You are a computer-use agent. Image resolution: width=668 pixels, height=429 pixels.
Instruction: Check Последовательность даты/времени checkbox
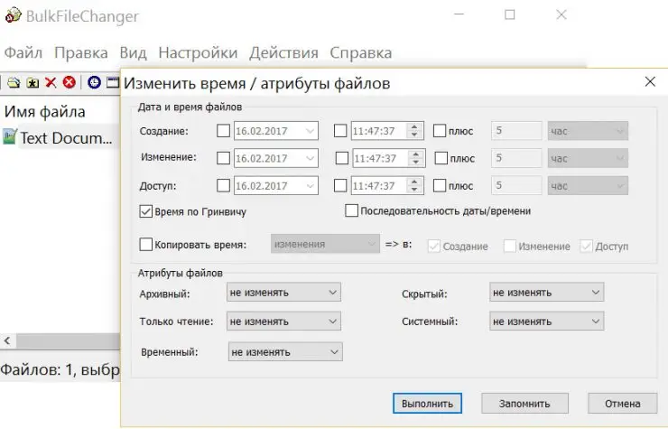351,210
